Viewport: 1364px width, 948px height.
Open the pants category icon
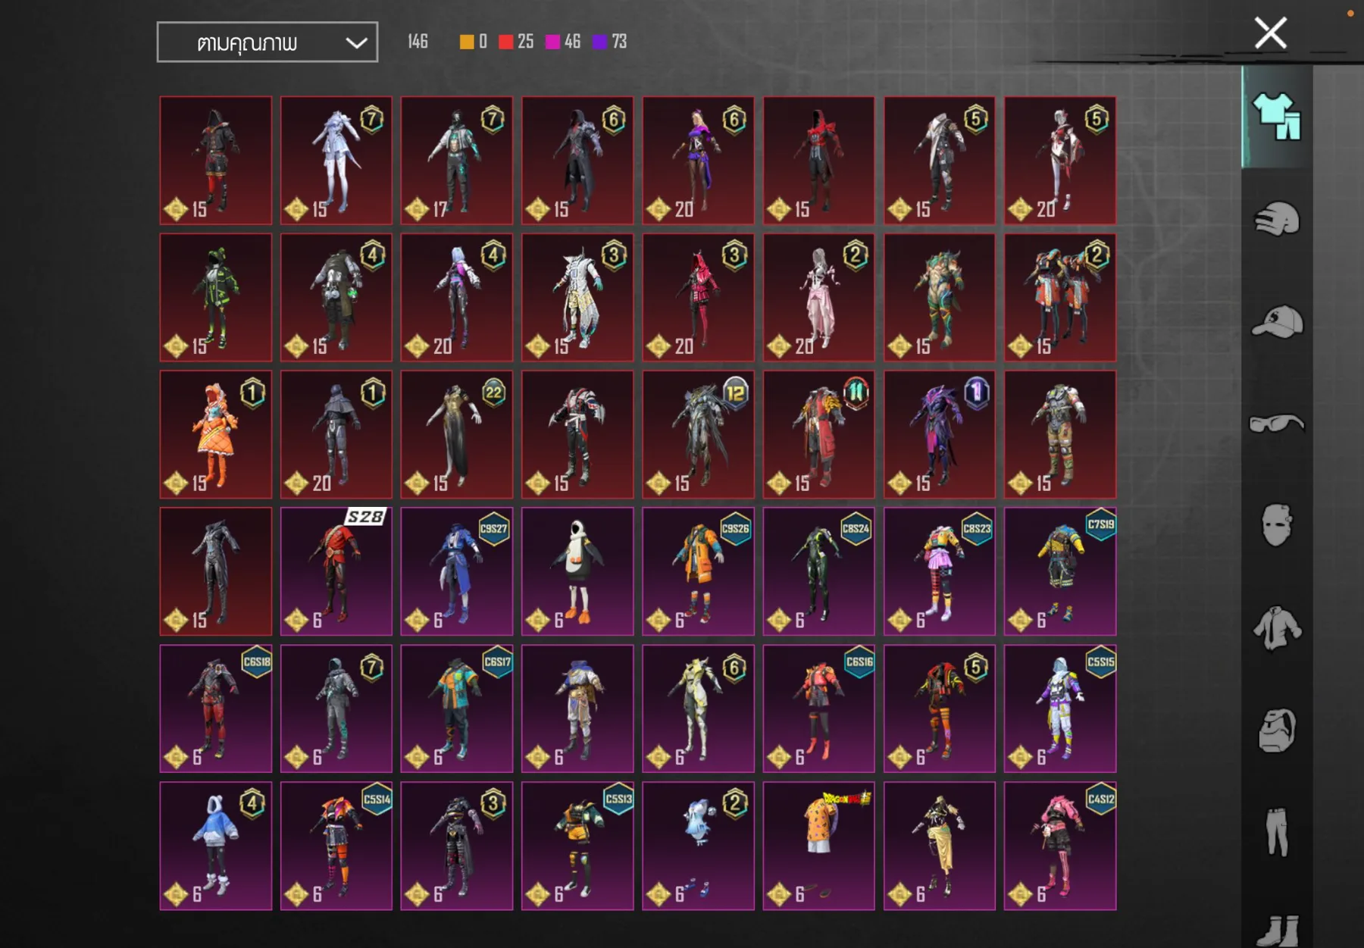pos(1277,832)
